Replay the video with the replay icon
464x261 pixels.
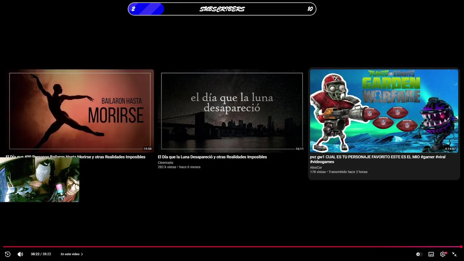click(8, 254)
